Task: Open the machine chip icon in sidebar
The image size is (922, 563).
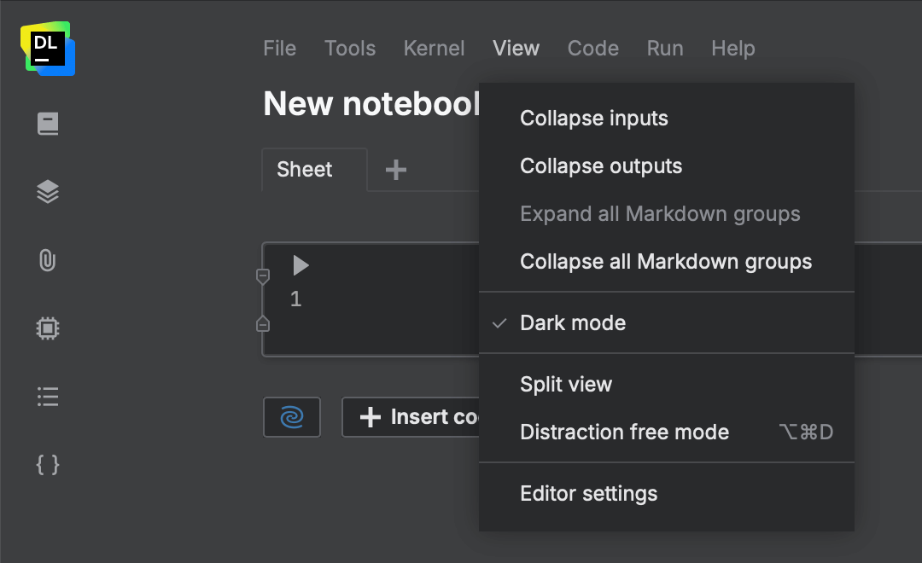Action: pyautogui.click(x=48, y=328)
